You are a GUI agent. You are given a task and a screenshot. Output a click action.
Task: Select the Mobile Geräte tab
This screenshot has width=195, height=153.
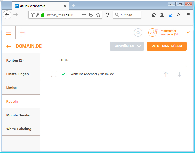(21, 115)
